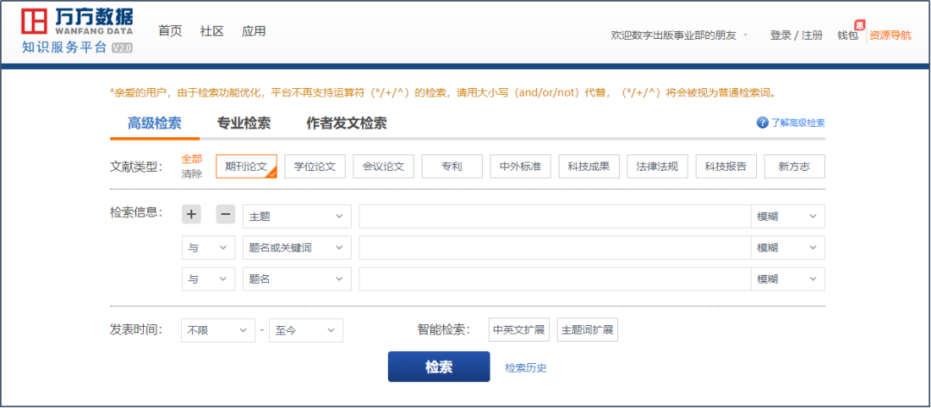Click 清除 to clear document types
The width and height of the screenshot is (931, 408).
pyautogui.click(x=191, y=173)
